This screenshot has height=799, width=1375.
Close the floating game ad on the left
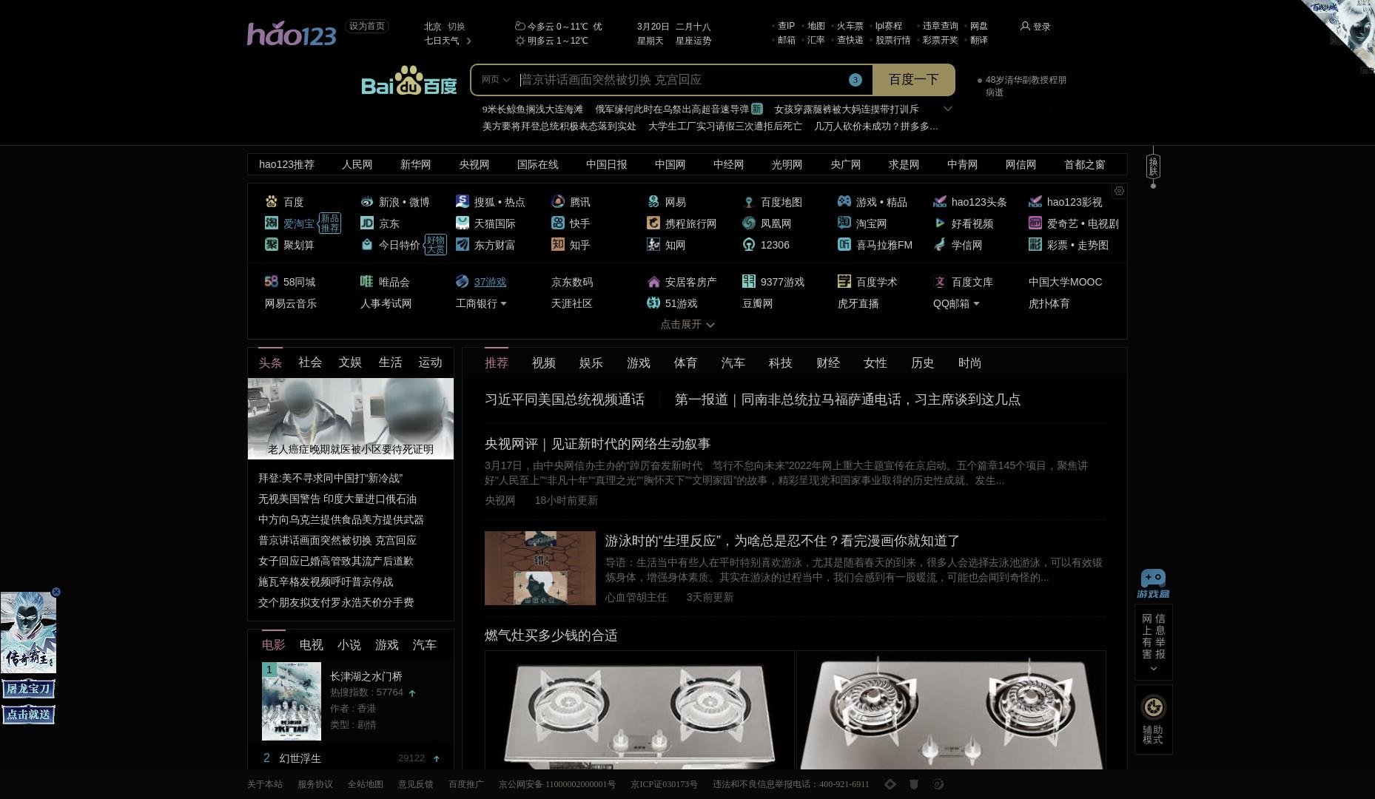click(56, 592)
